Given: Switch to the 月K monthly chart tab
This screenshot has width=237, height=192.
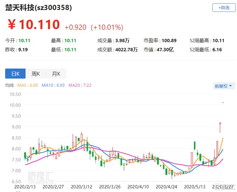Looking at the screenshot, I should coord(56,74).
